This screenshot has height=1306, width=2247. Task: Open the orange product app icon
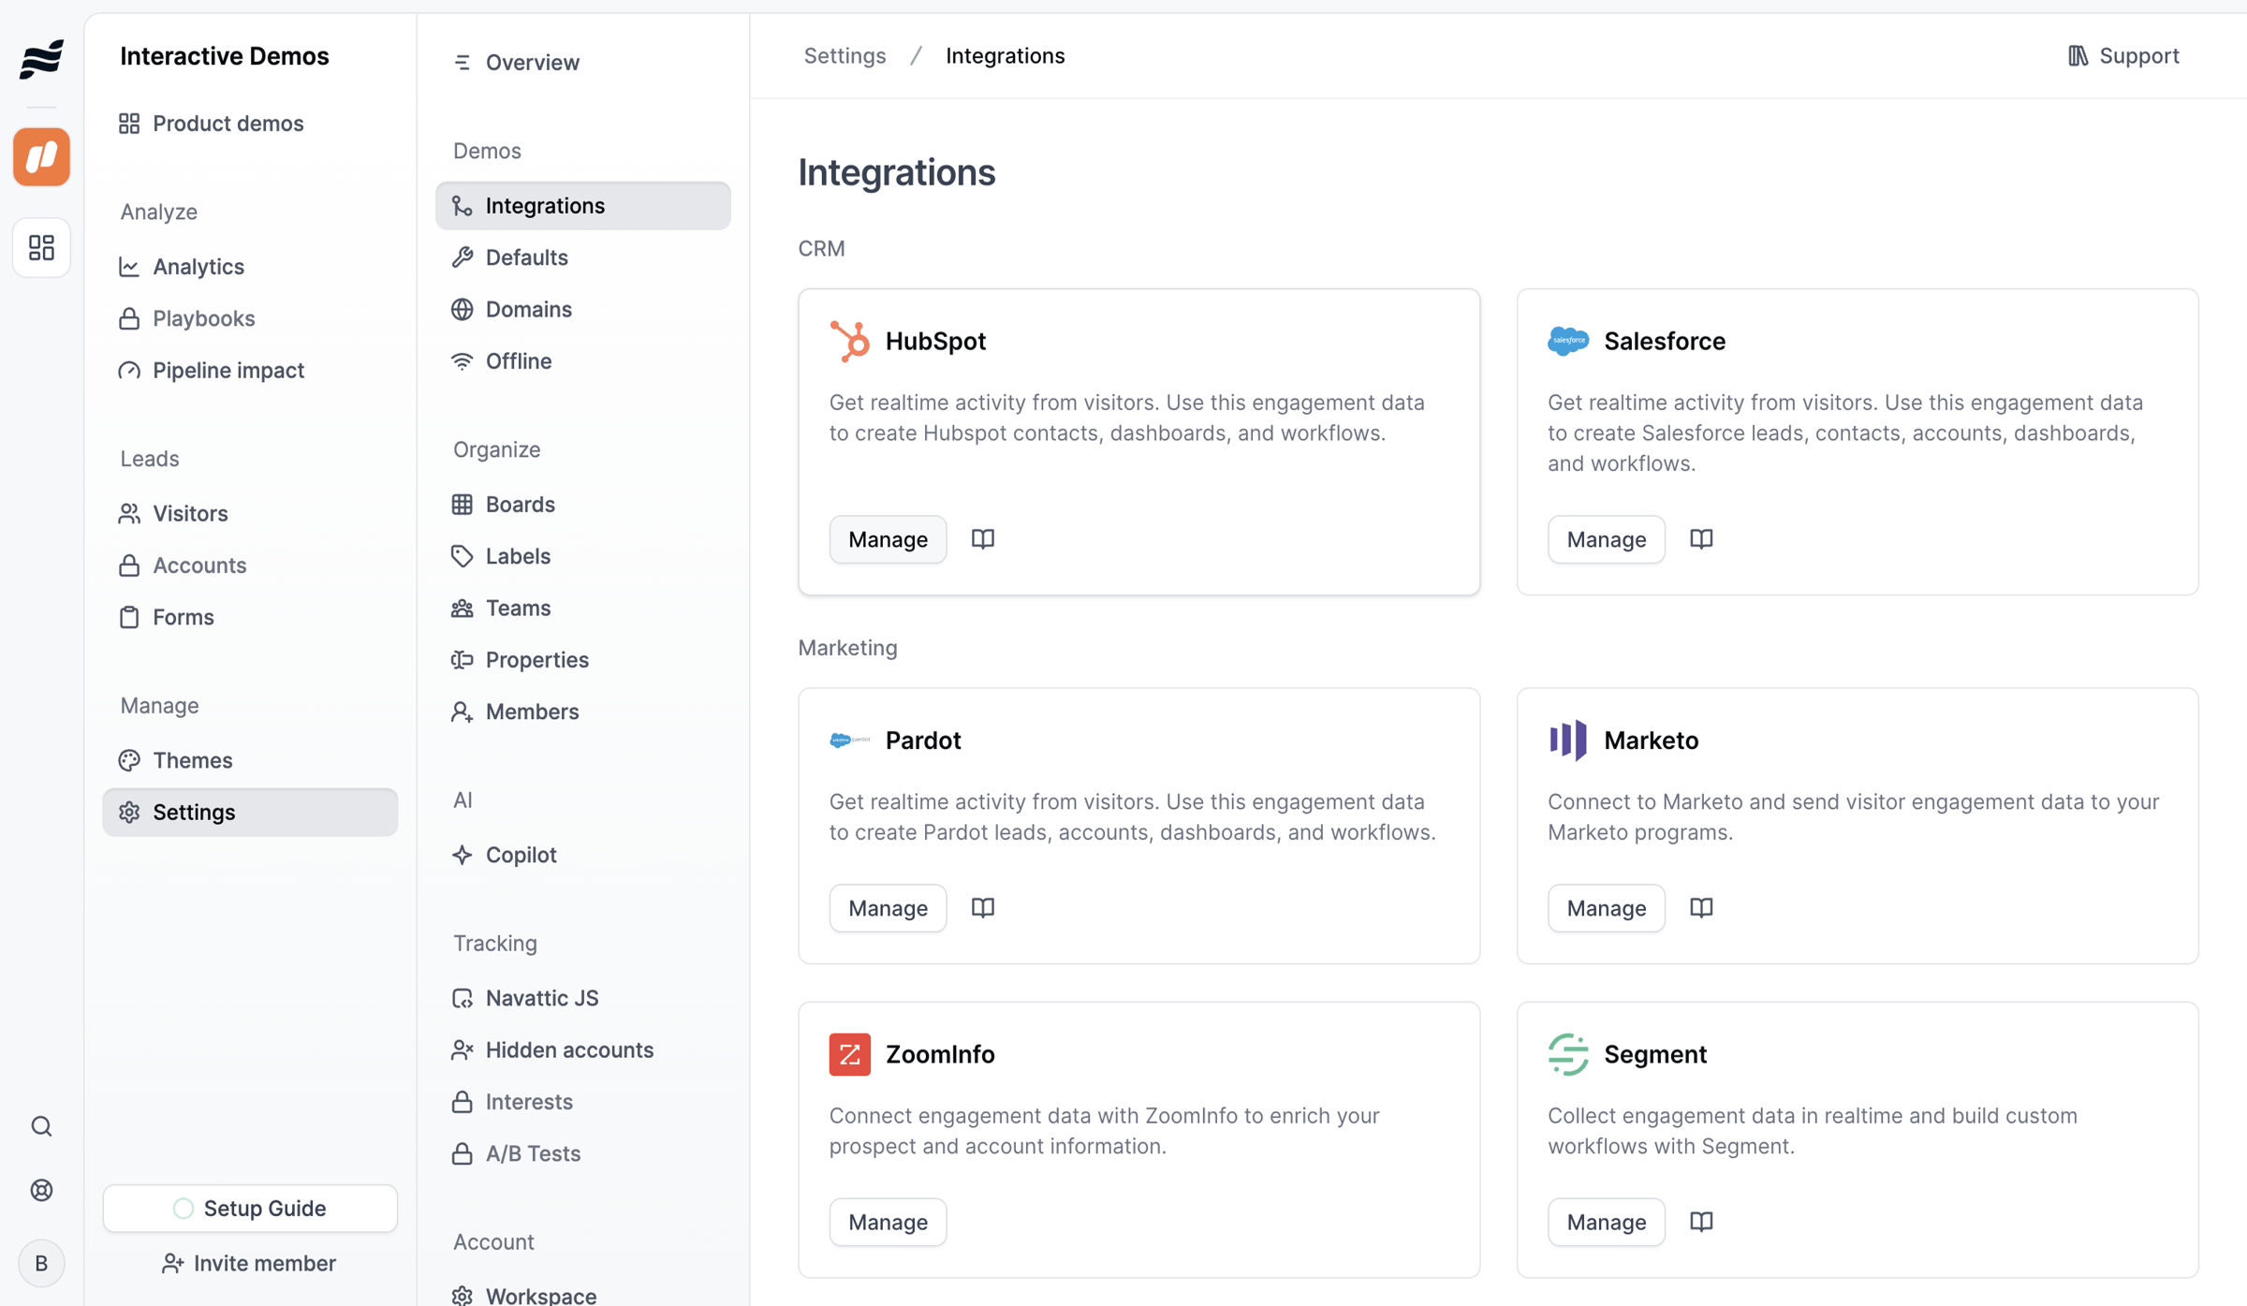[41, 156]
